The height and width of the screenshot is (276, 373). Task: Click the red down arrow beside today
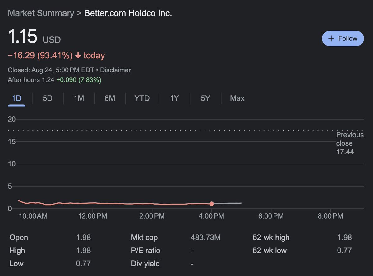(78, 56)
